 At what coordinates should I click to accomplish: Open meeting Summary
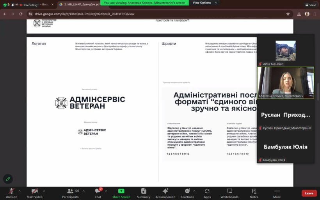[144, 193]
